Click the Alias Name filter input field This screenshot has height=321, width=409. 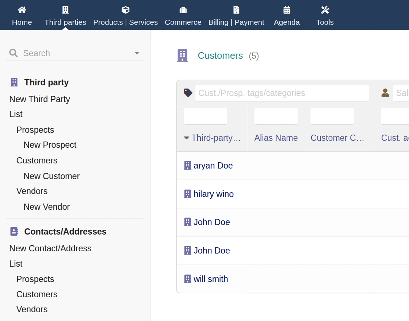tap(276, 116)
